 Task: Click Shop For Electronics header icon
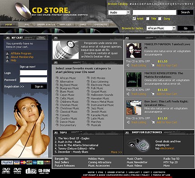point(127,132)
